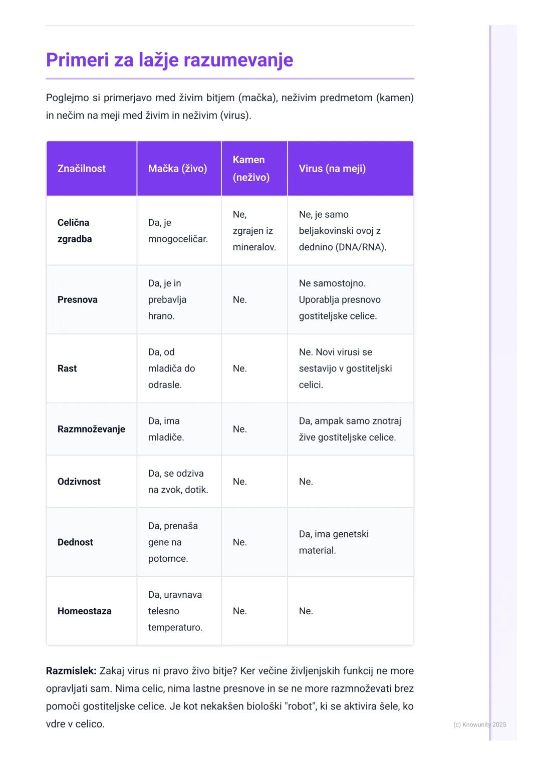This screenshot has width=541, height=765.
Task: Select the "Kamen (neživo)" column header
Action: [x=251, y=169]
